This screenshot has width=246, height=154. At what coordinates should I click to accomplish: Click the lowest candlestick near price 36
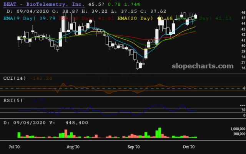[139, 66]
